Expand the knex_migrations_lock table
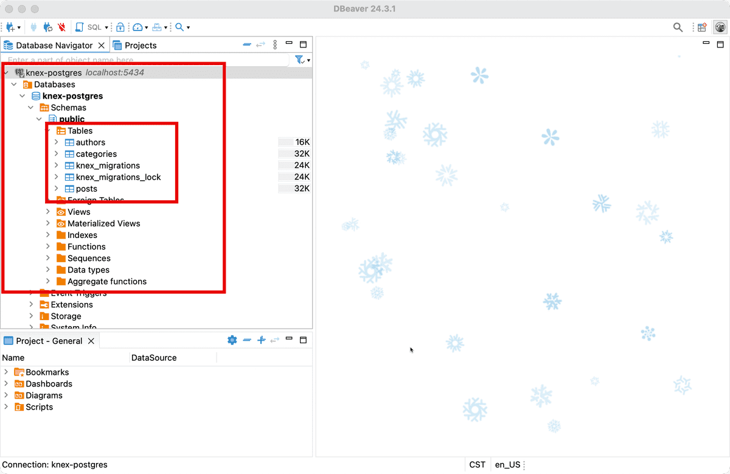The height and width of the screenshot is (474, 730). [57, 177]
